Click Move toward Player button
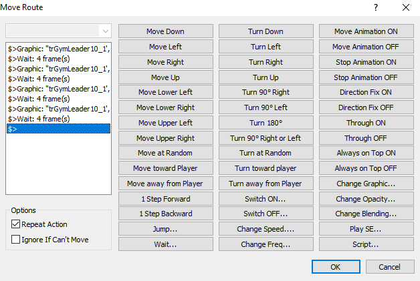This screenshot has width=420, height=281. pyautogui.click(x=166, y=168)
